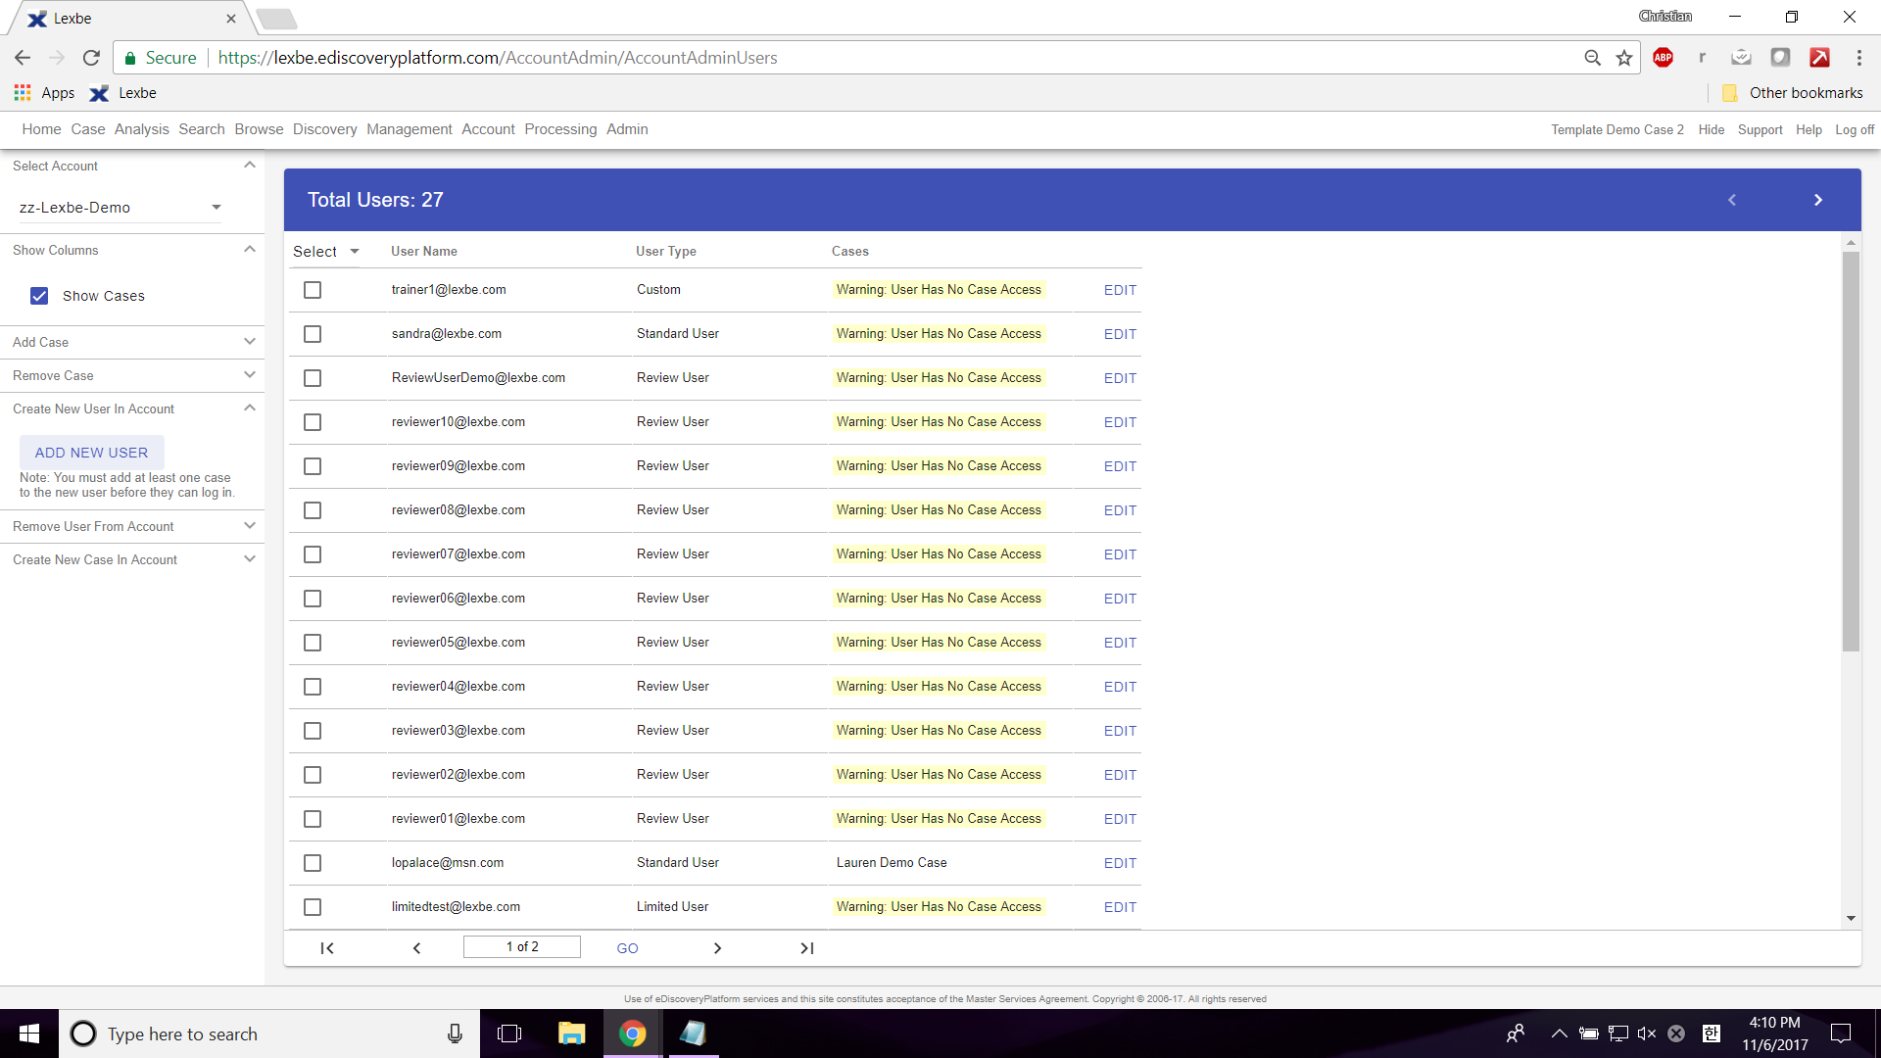1881x1058 pixels.
Task: Click next page arrow in pagination bar
Action: [x=717, y=948]
